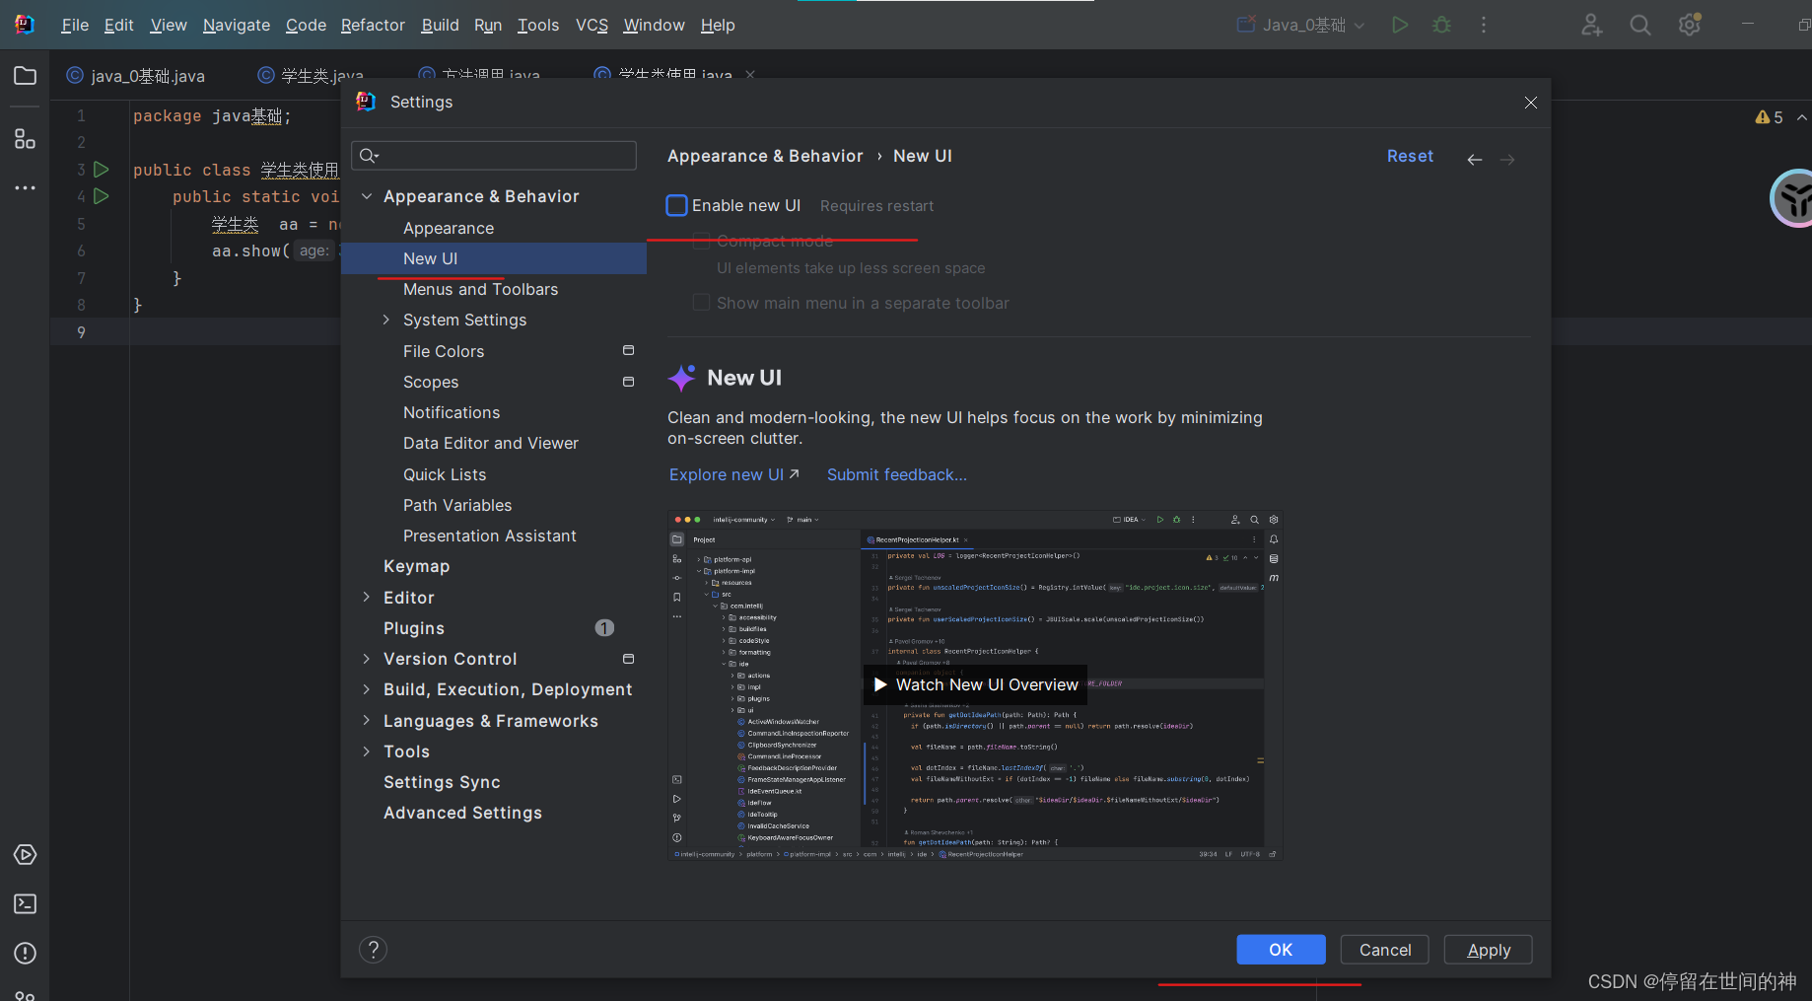Select the Path Variables settings page

tap(457, 505)
